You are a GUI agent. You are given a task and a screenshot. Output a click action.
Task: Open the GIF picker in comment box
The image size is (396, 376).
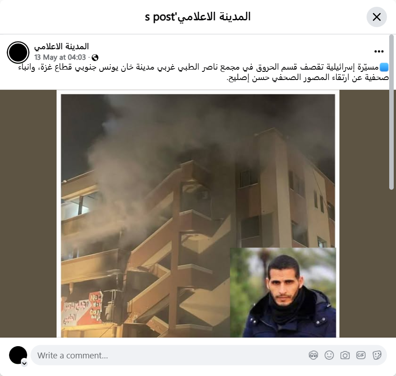tap(361, 355)
